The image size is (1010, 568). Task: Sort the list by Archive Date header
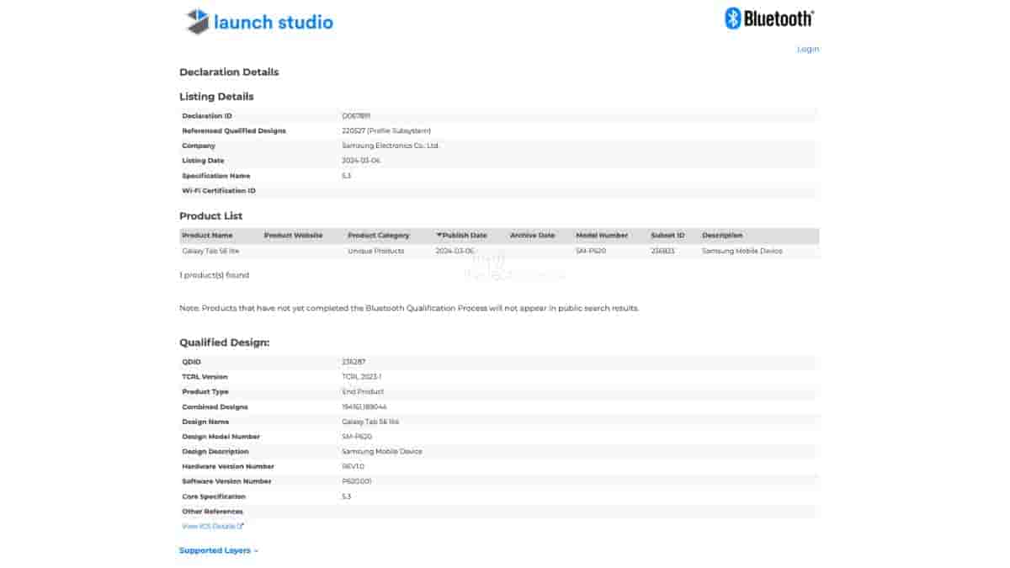coord(532,236)
